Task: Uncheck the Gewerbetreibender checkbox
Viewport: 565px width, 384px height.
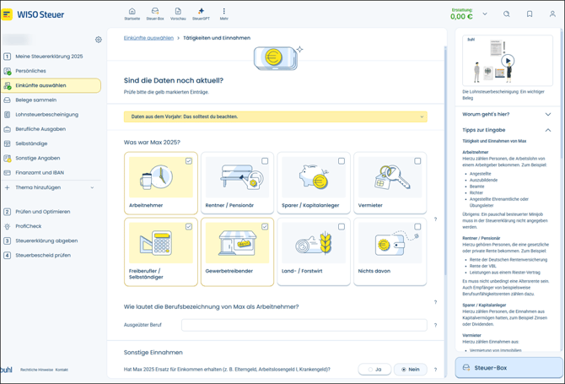Action: [265, 227]
